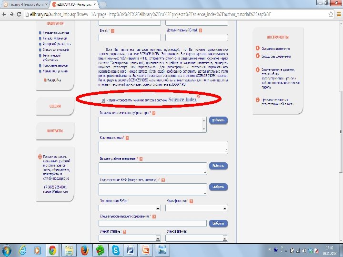Image resolution: width=343 pixels, height=257 pixels.
Task: Open Новые поступления in the navigator
Action: [x=55, y=71]
